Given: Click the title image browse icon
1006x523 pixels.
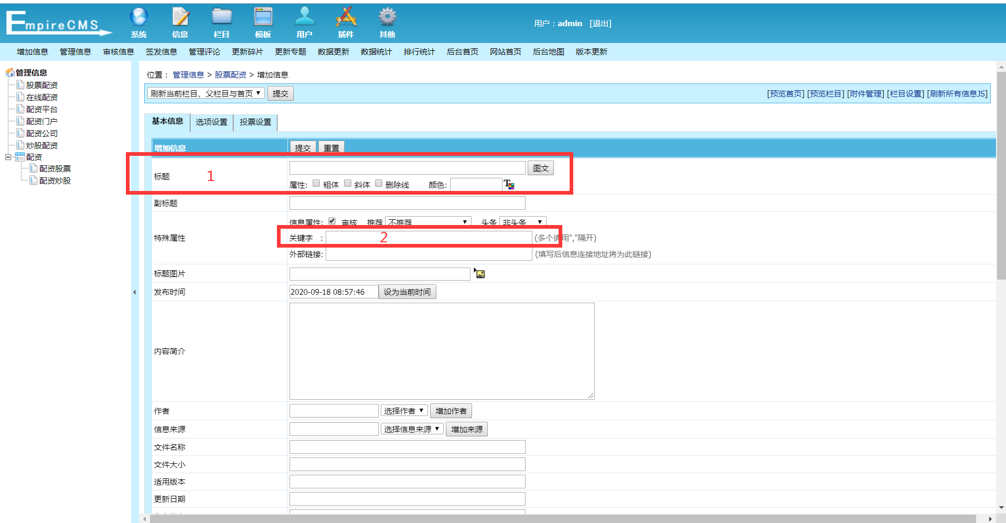Looking at the screenshot, I should [x=479, y=273].
